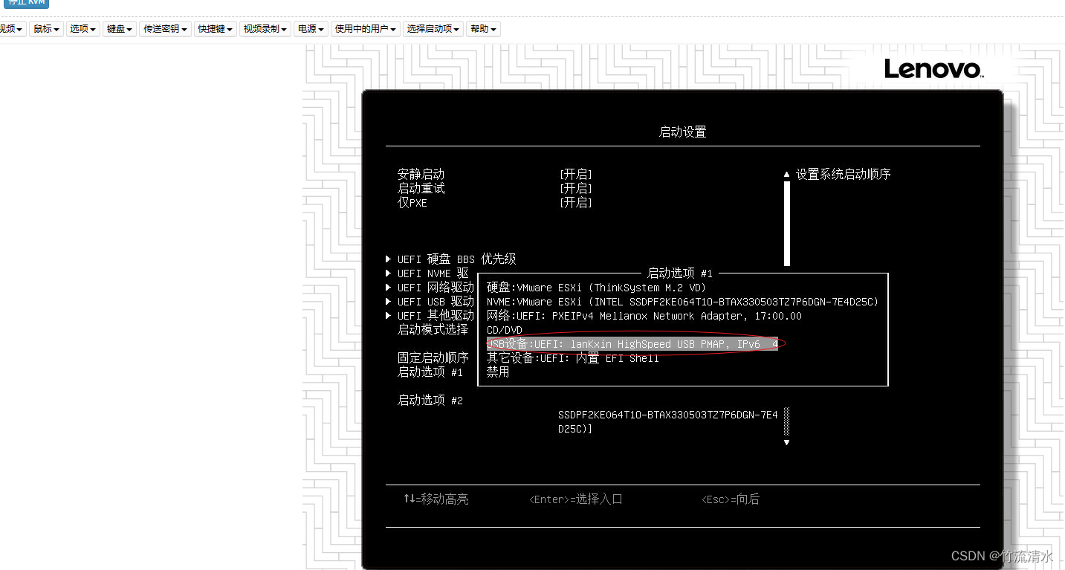Open the 鼠标 dropdown menu

[x=46, y=29]
